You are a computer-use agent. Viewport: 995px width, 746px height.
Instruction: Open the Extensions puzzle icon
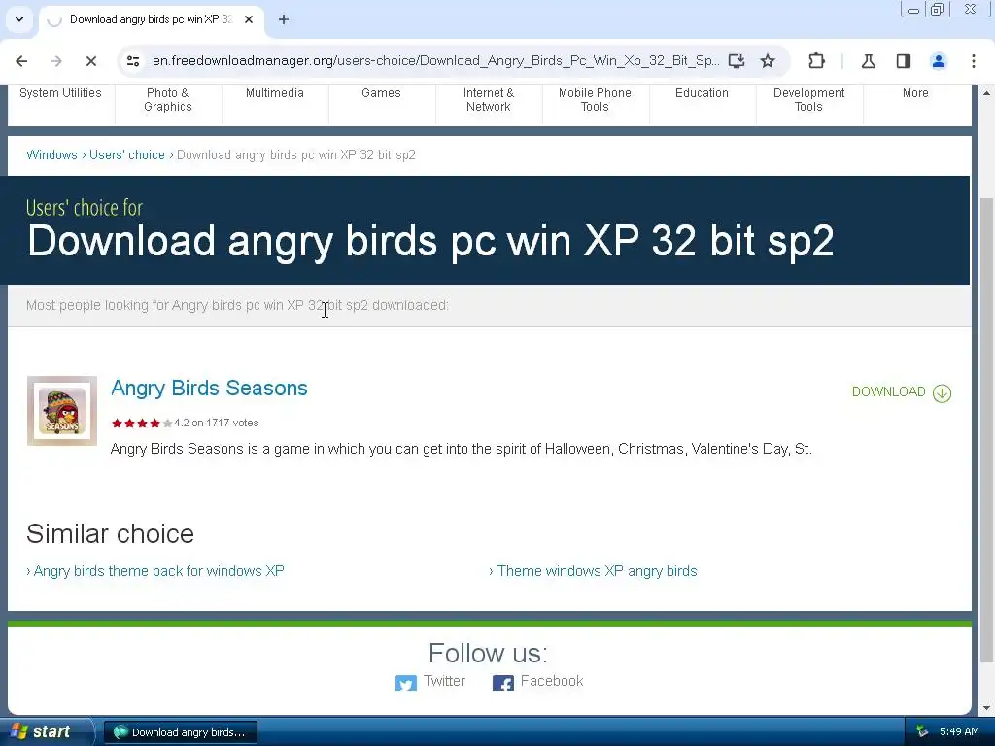tap(816, 61)
